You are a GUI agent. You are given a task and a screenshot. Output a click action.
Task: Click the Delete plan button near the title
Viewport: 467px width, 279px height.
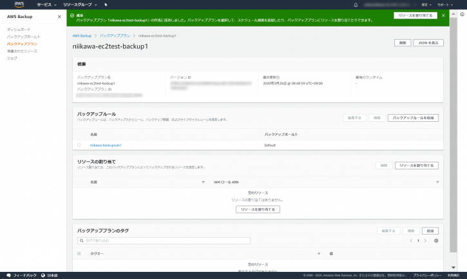click(403, 43)
